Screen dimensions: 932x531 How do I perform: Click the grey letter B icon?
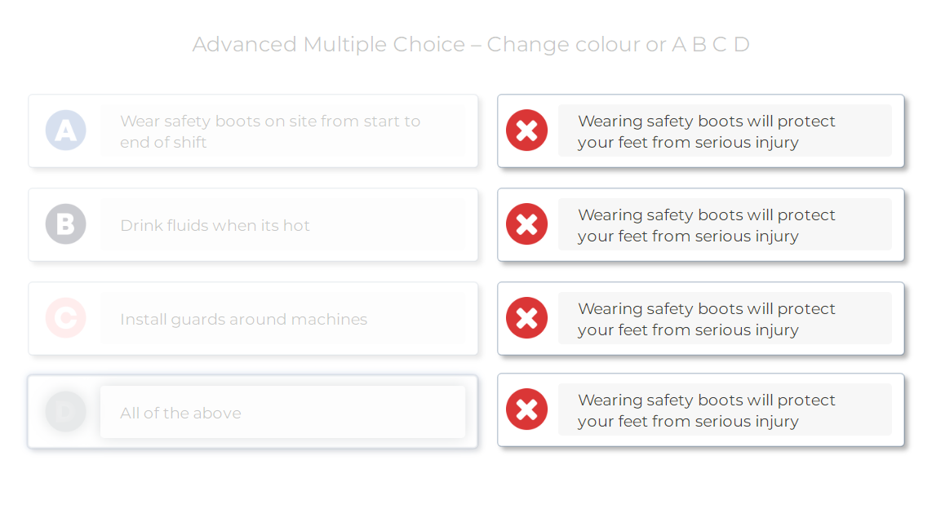coord(65,224)
